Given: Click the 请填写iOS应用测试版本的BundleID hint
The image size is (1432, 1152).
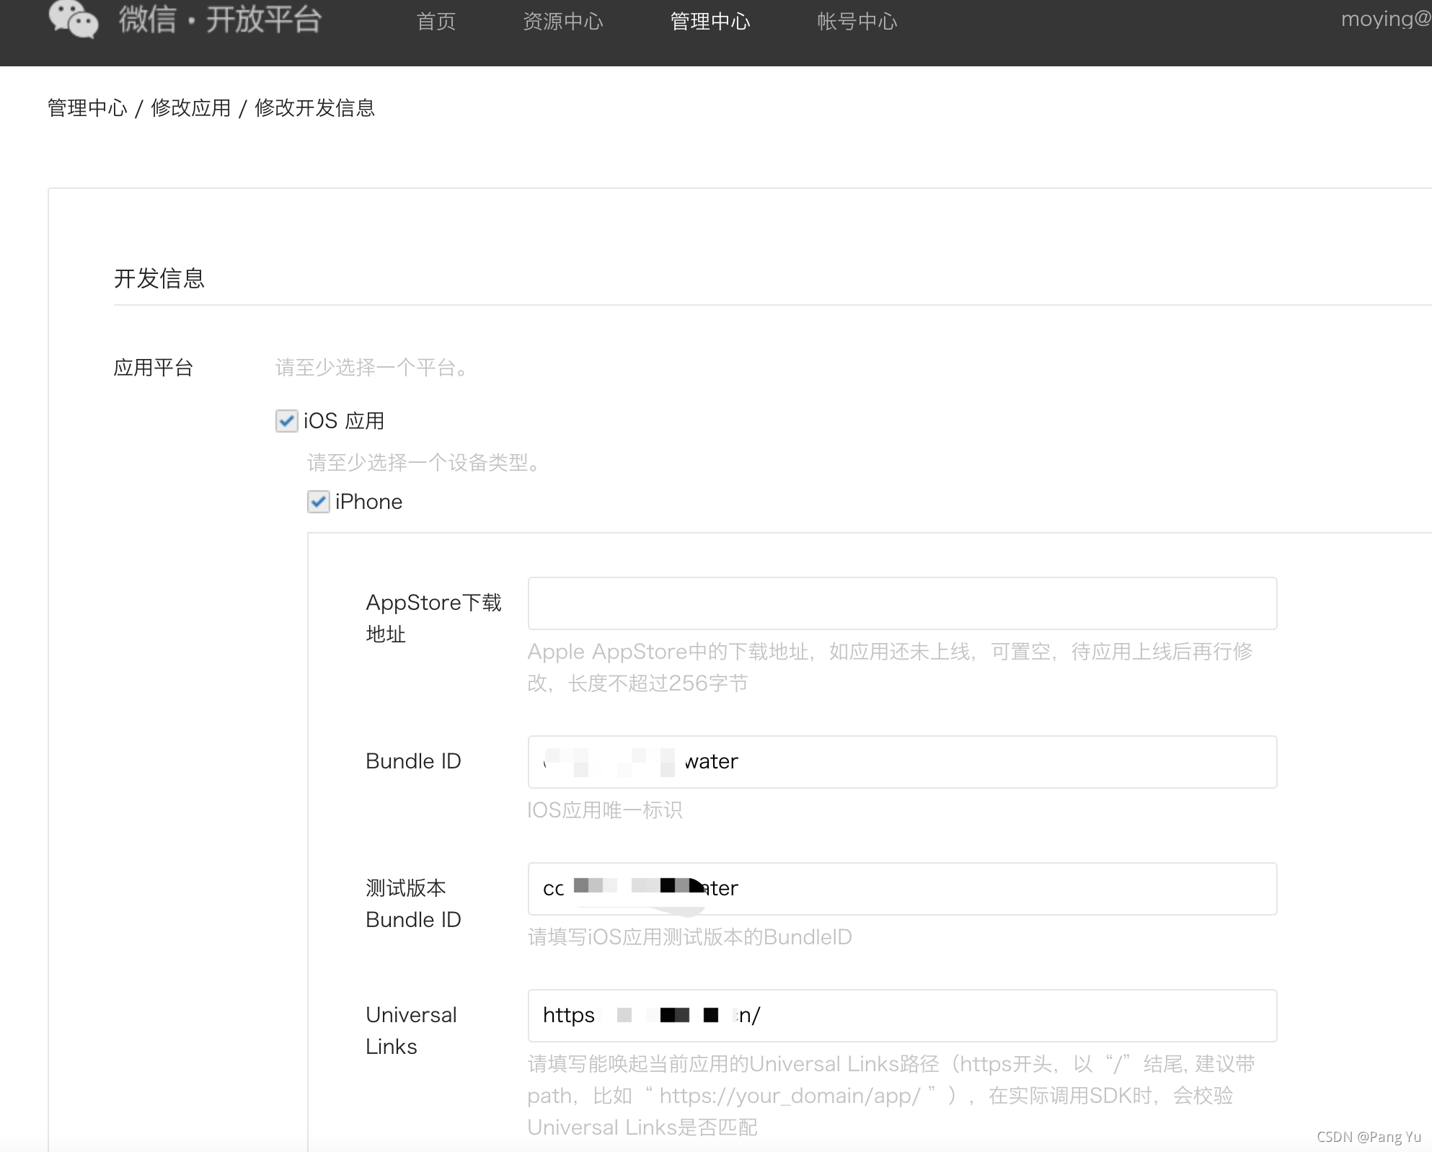Looking at the screenshot, I should [x=690, y=937].
